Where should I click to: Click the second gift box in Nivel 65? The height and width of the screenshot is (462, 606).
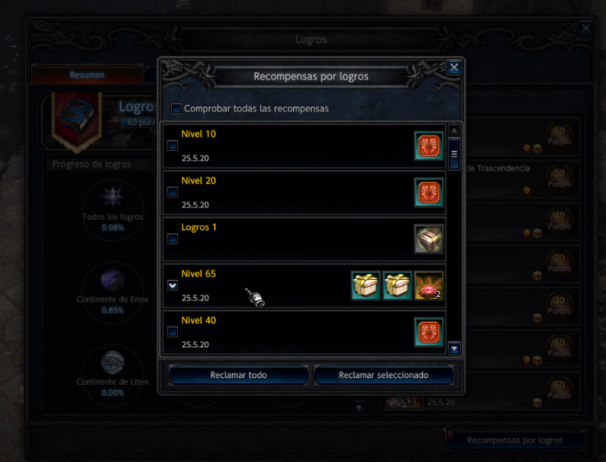pyautogui.click(x=397, y=286)
